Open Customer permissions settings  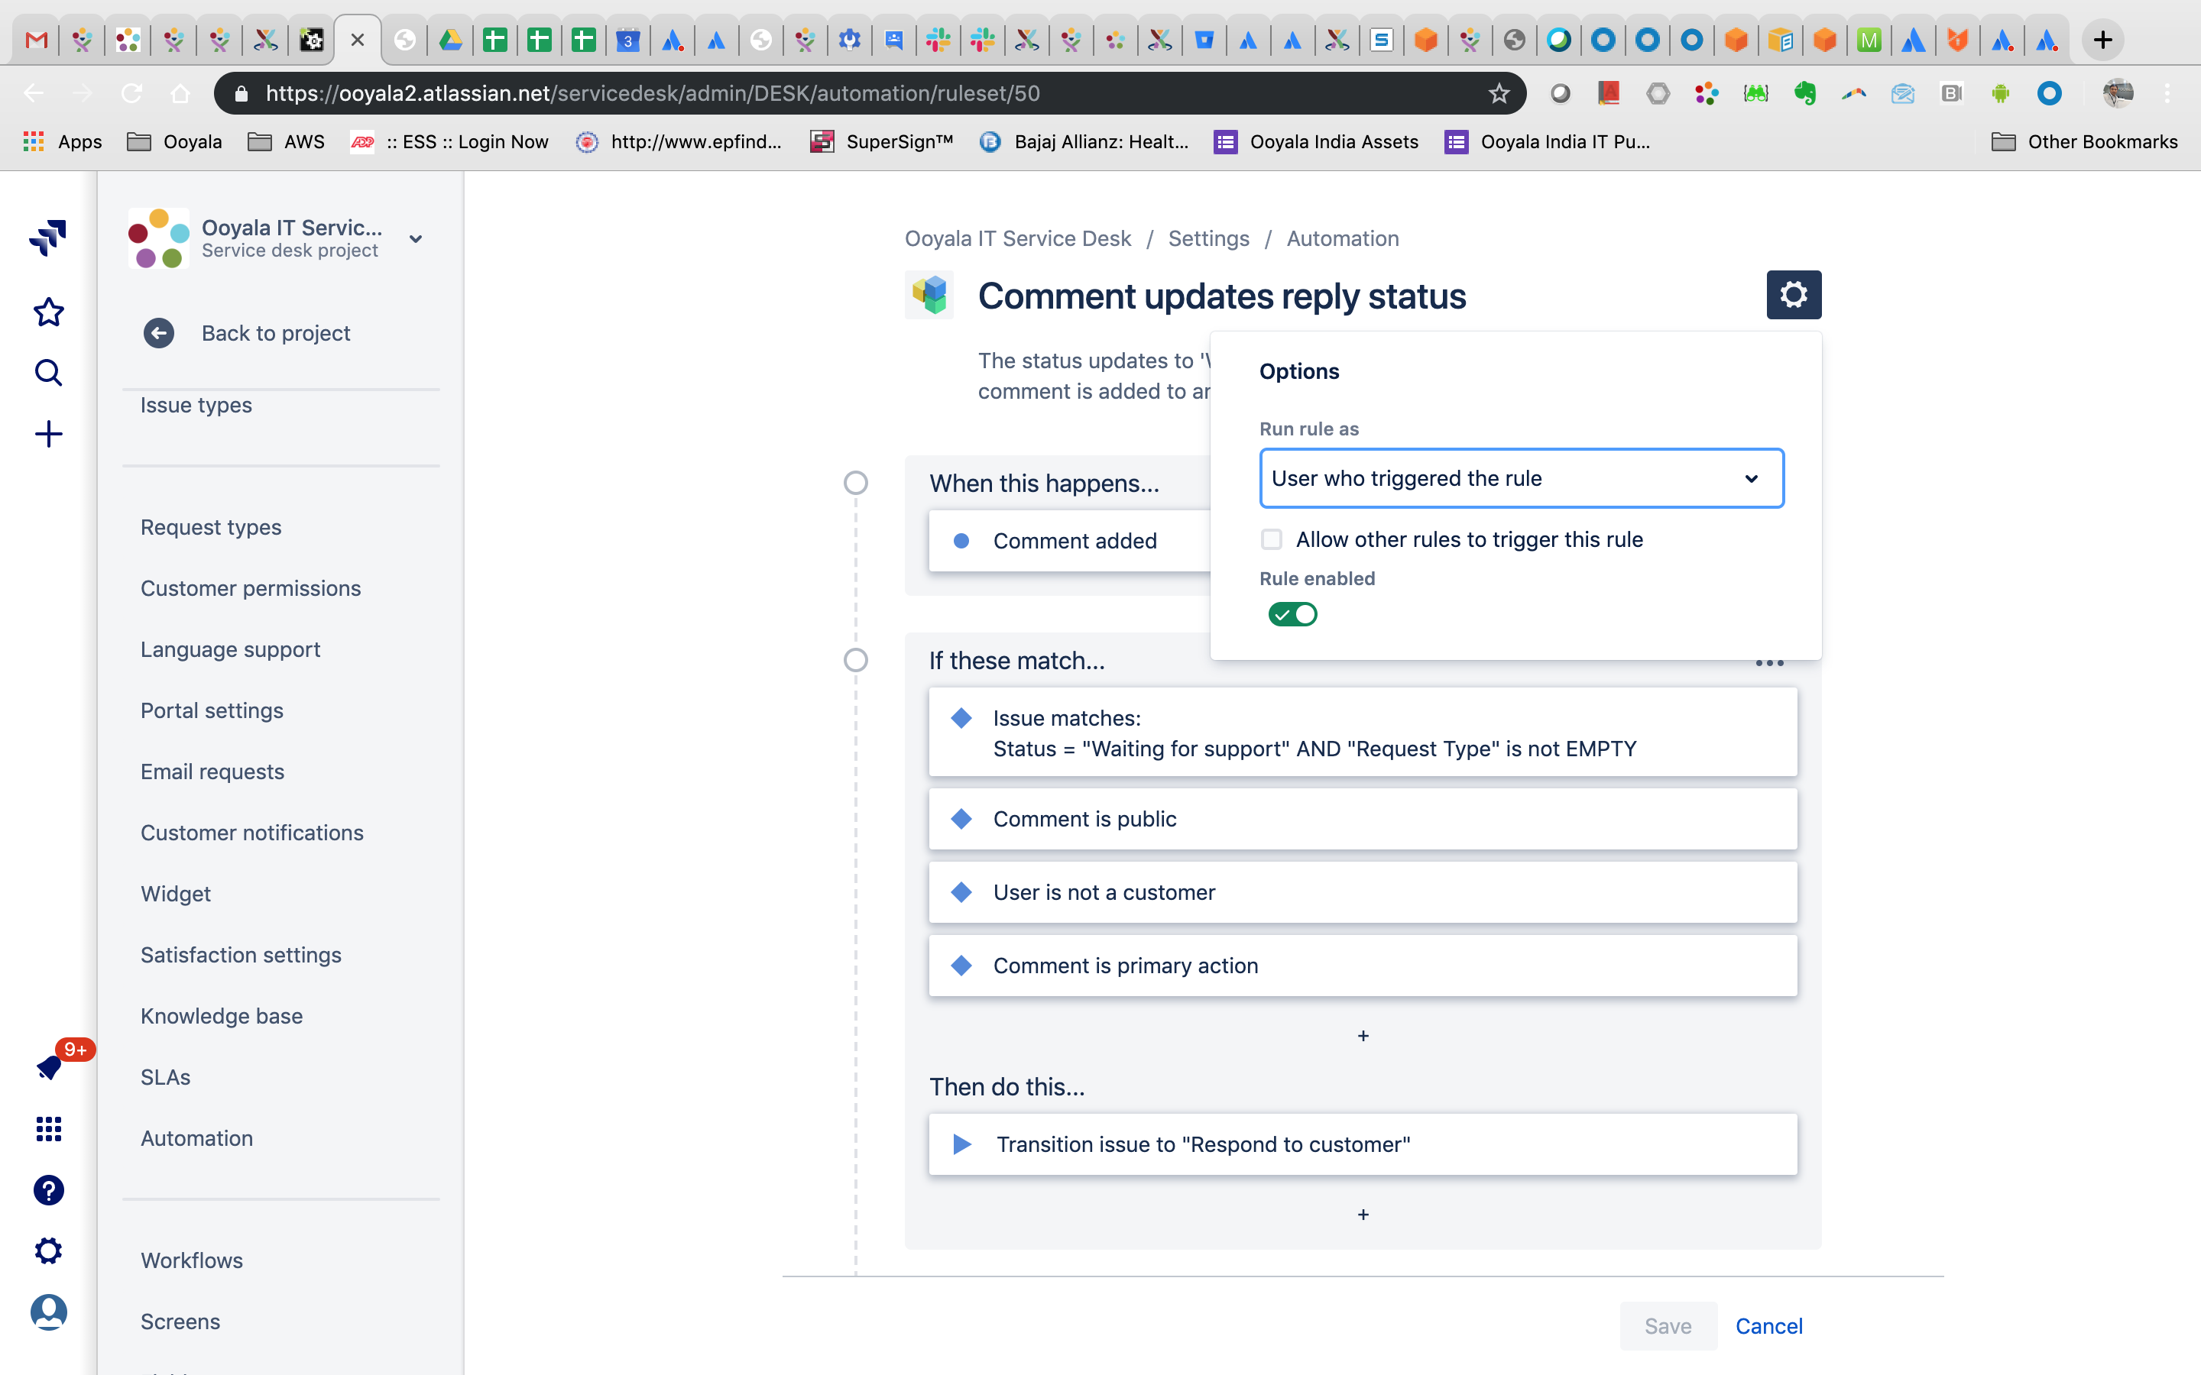point(250,588)
